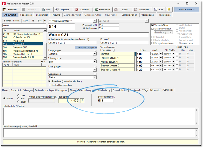
Task: Click the Schnittstellen-Nr. input field
Action: pyautogui.click(x=105, y=101)
